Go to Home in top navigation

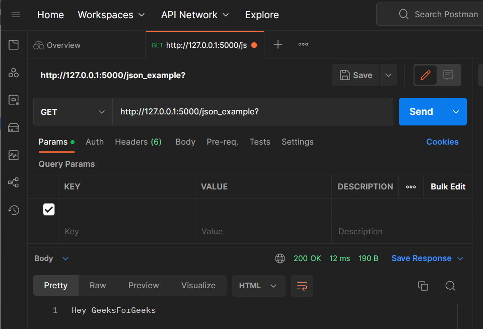click(50, 15)
